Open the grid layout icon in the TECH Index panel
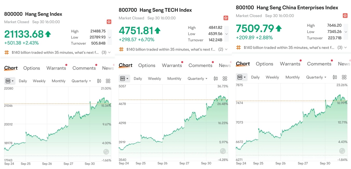351x169 pixels. pos(225,78)
